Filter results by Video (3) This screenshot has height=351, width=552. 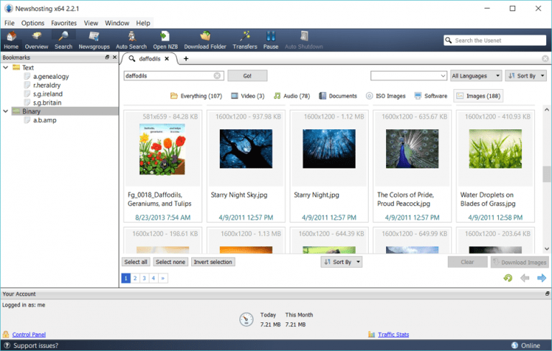click(248, 95)
